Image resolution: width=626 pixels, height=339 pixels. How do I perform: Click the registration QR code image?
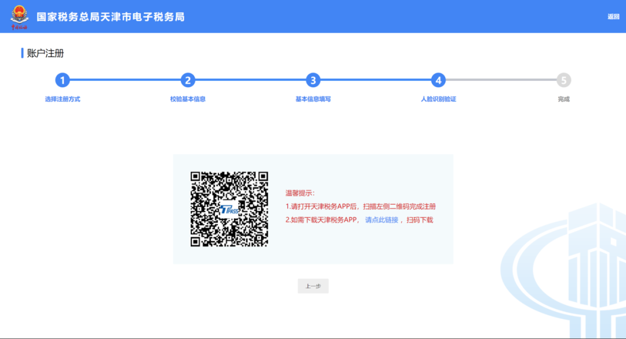tap(229, 209)
